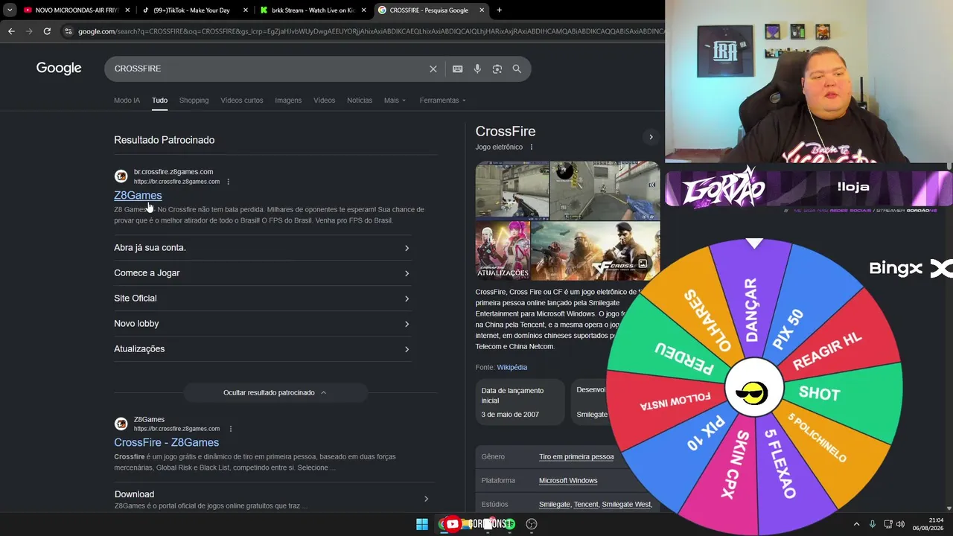The image size is (953, 536).
Task: Open more images icon on soldiers thumbnail
Action: coord(643,263)
